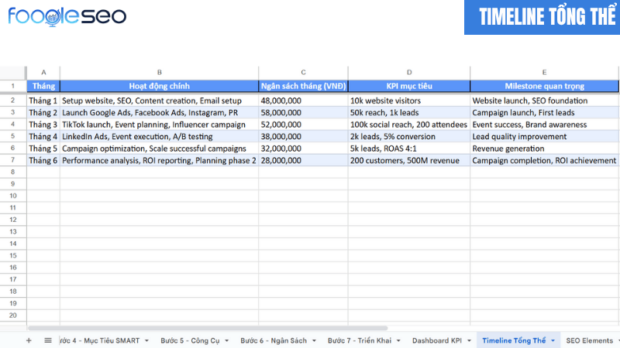620x348 pixels.
Task: Expand Bước 5 - Công Cụ tab menu arrow
Action: pos(226,341)
